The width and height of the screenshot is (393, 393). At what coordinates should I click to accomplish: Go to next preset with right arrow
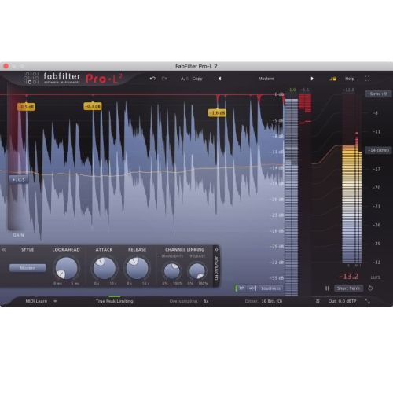[x=312, y=79]
